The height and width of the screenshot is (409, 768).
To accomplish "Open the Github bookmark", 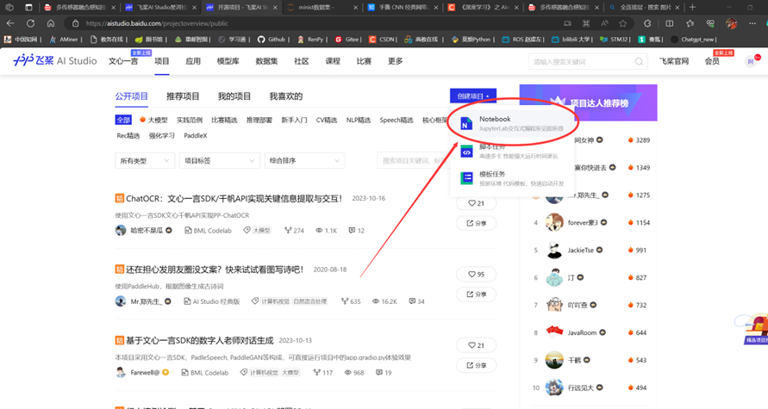I will pyautogui.click(x=272, y=39).
